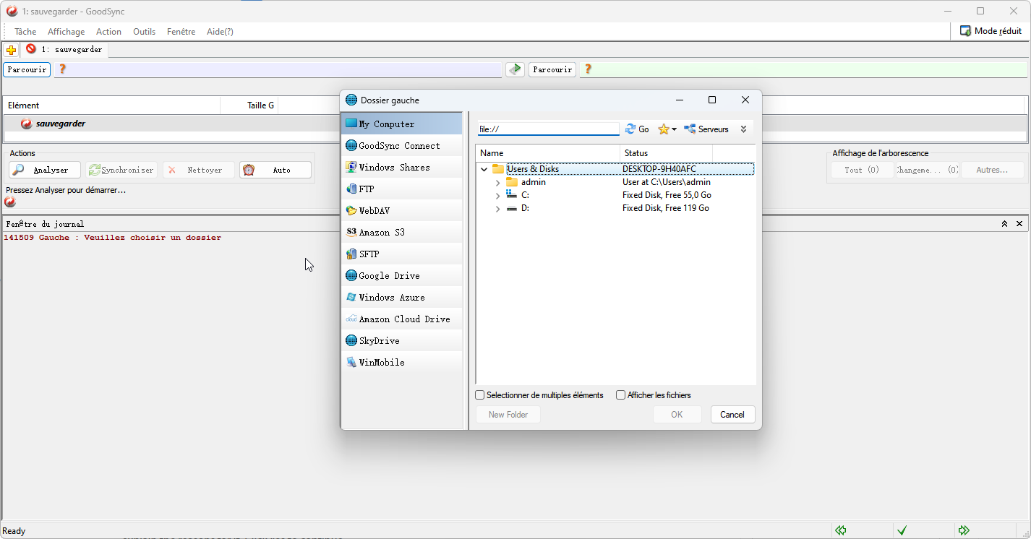Click Cancel in the Dossier gauche dialog
This screenshot has width=1031, height=539.
point(732,415)
